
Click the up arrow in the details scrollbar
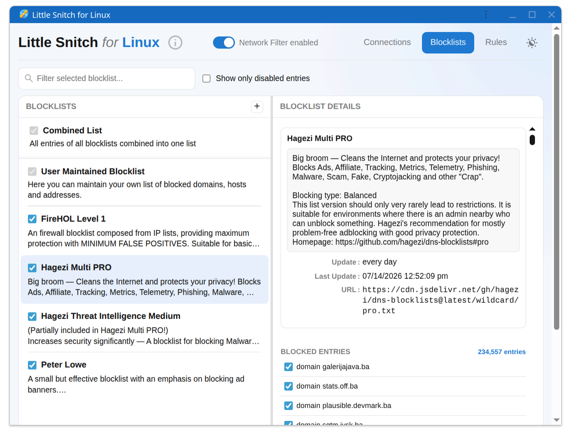coord(532,129)
